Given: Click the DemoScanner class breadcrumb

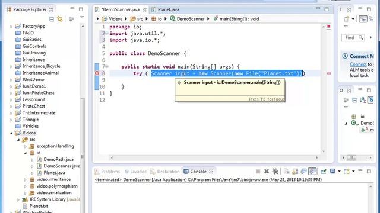Looking at the screenshot, I should click(188, 19).
